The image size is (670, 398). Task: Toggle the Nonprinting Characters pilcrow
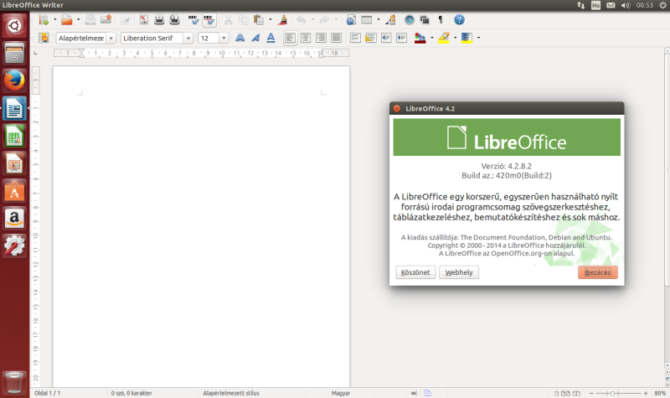pos(441,19)
